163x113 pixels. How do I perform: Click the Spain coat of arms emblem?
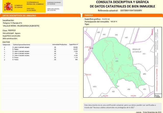[x=9, y=6]
